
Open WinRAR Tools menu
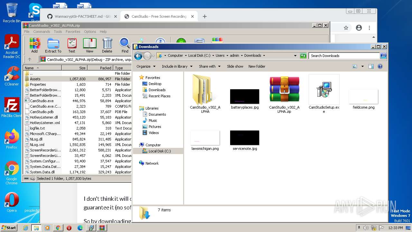tap(58, 32)
